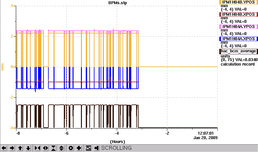Pan the graph right with the right arrow
The image size is (258, 152).
[x=12, y=148]
